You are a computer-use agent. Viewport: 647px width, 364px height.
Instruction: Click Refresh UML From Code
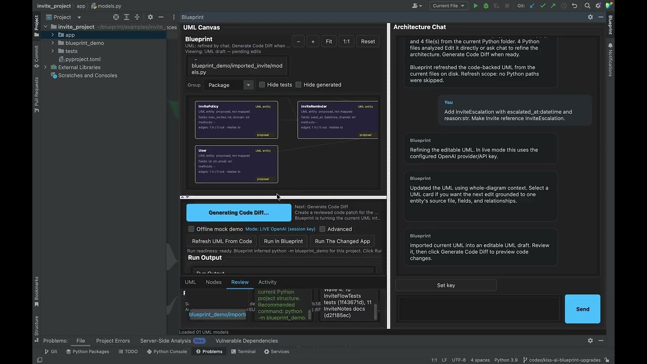(x=222, y=241)
